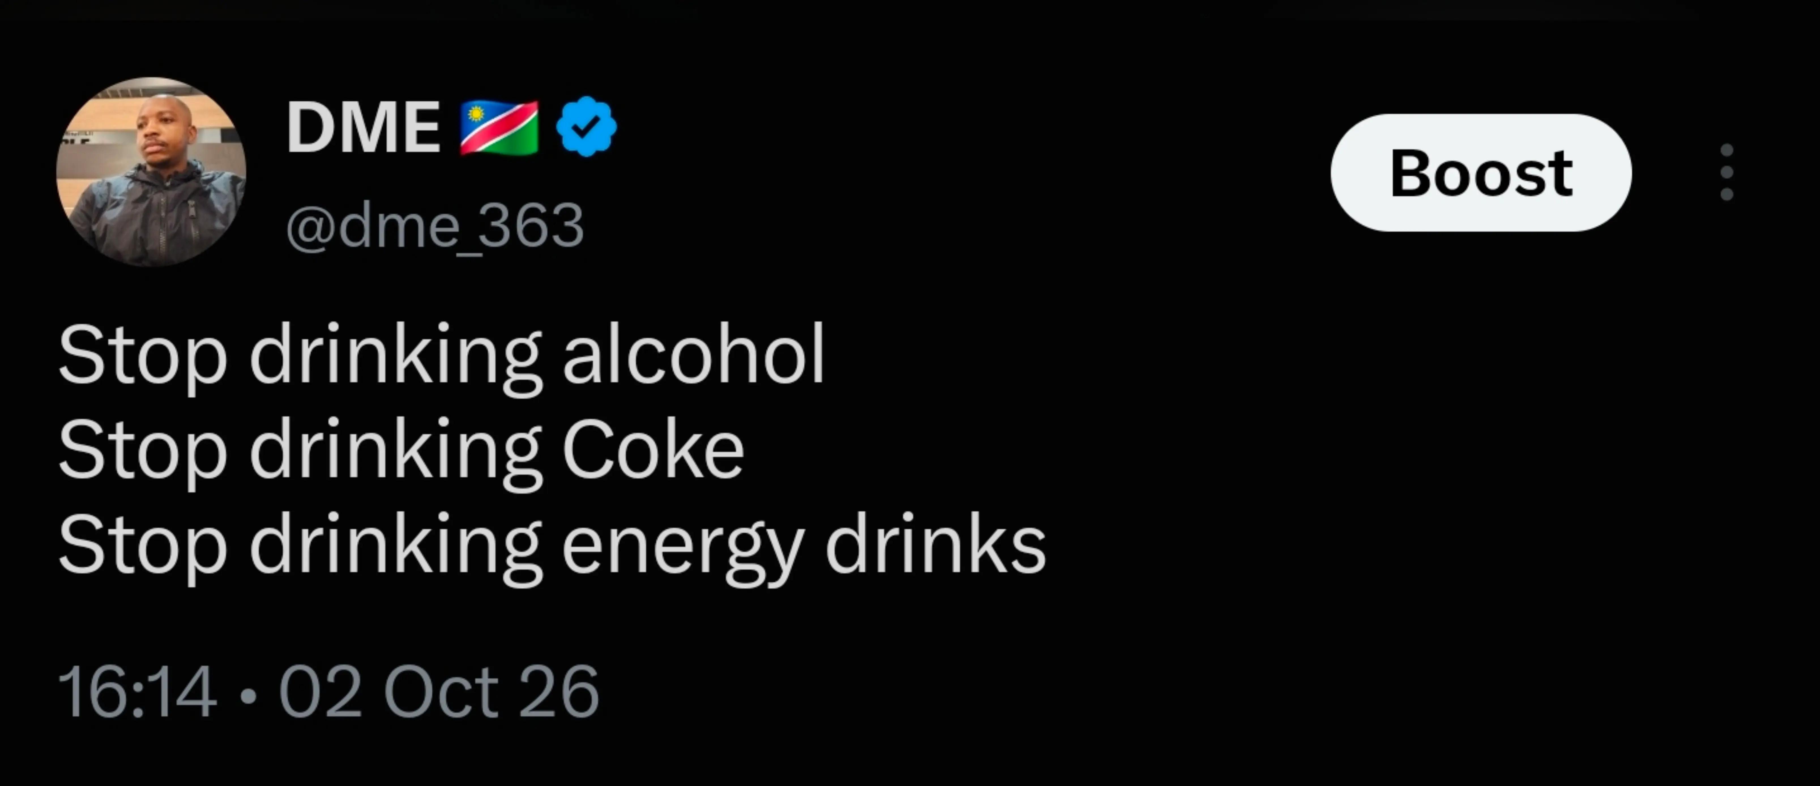Click the word 'drinks' ending the post
Viewport: 1820px width, 786px height.
point(935,543)
